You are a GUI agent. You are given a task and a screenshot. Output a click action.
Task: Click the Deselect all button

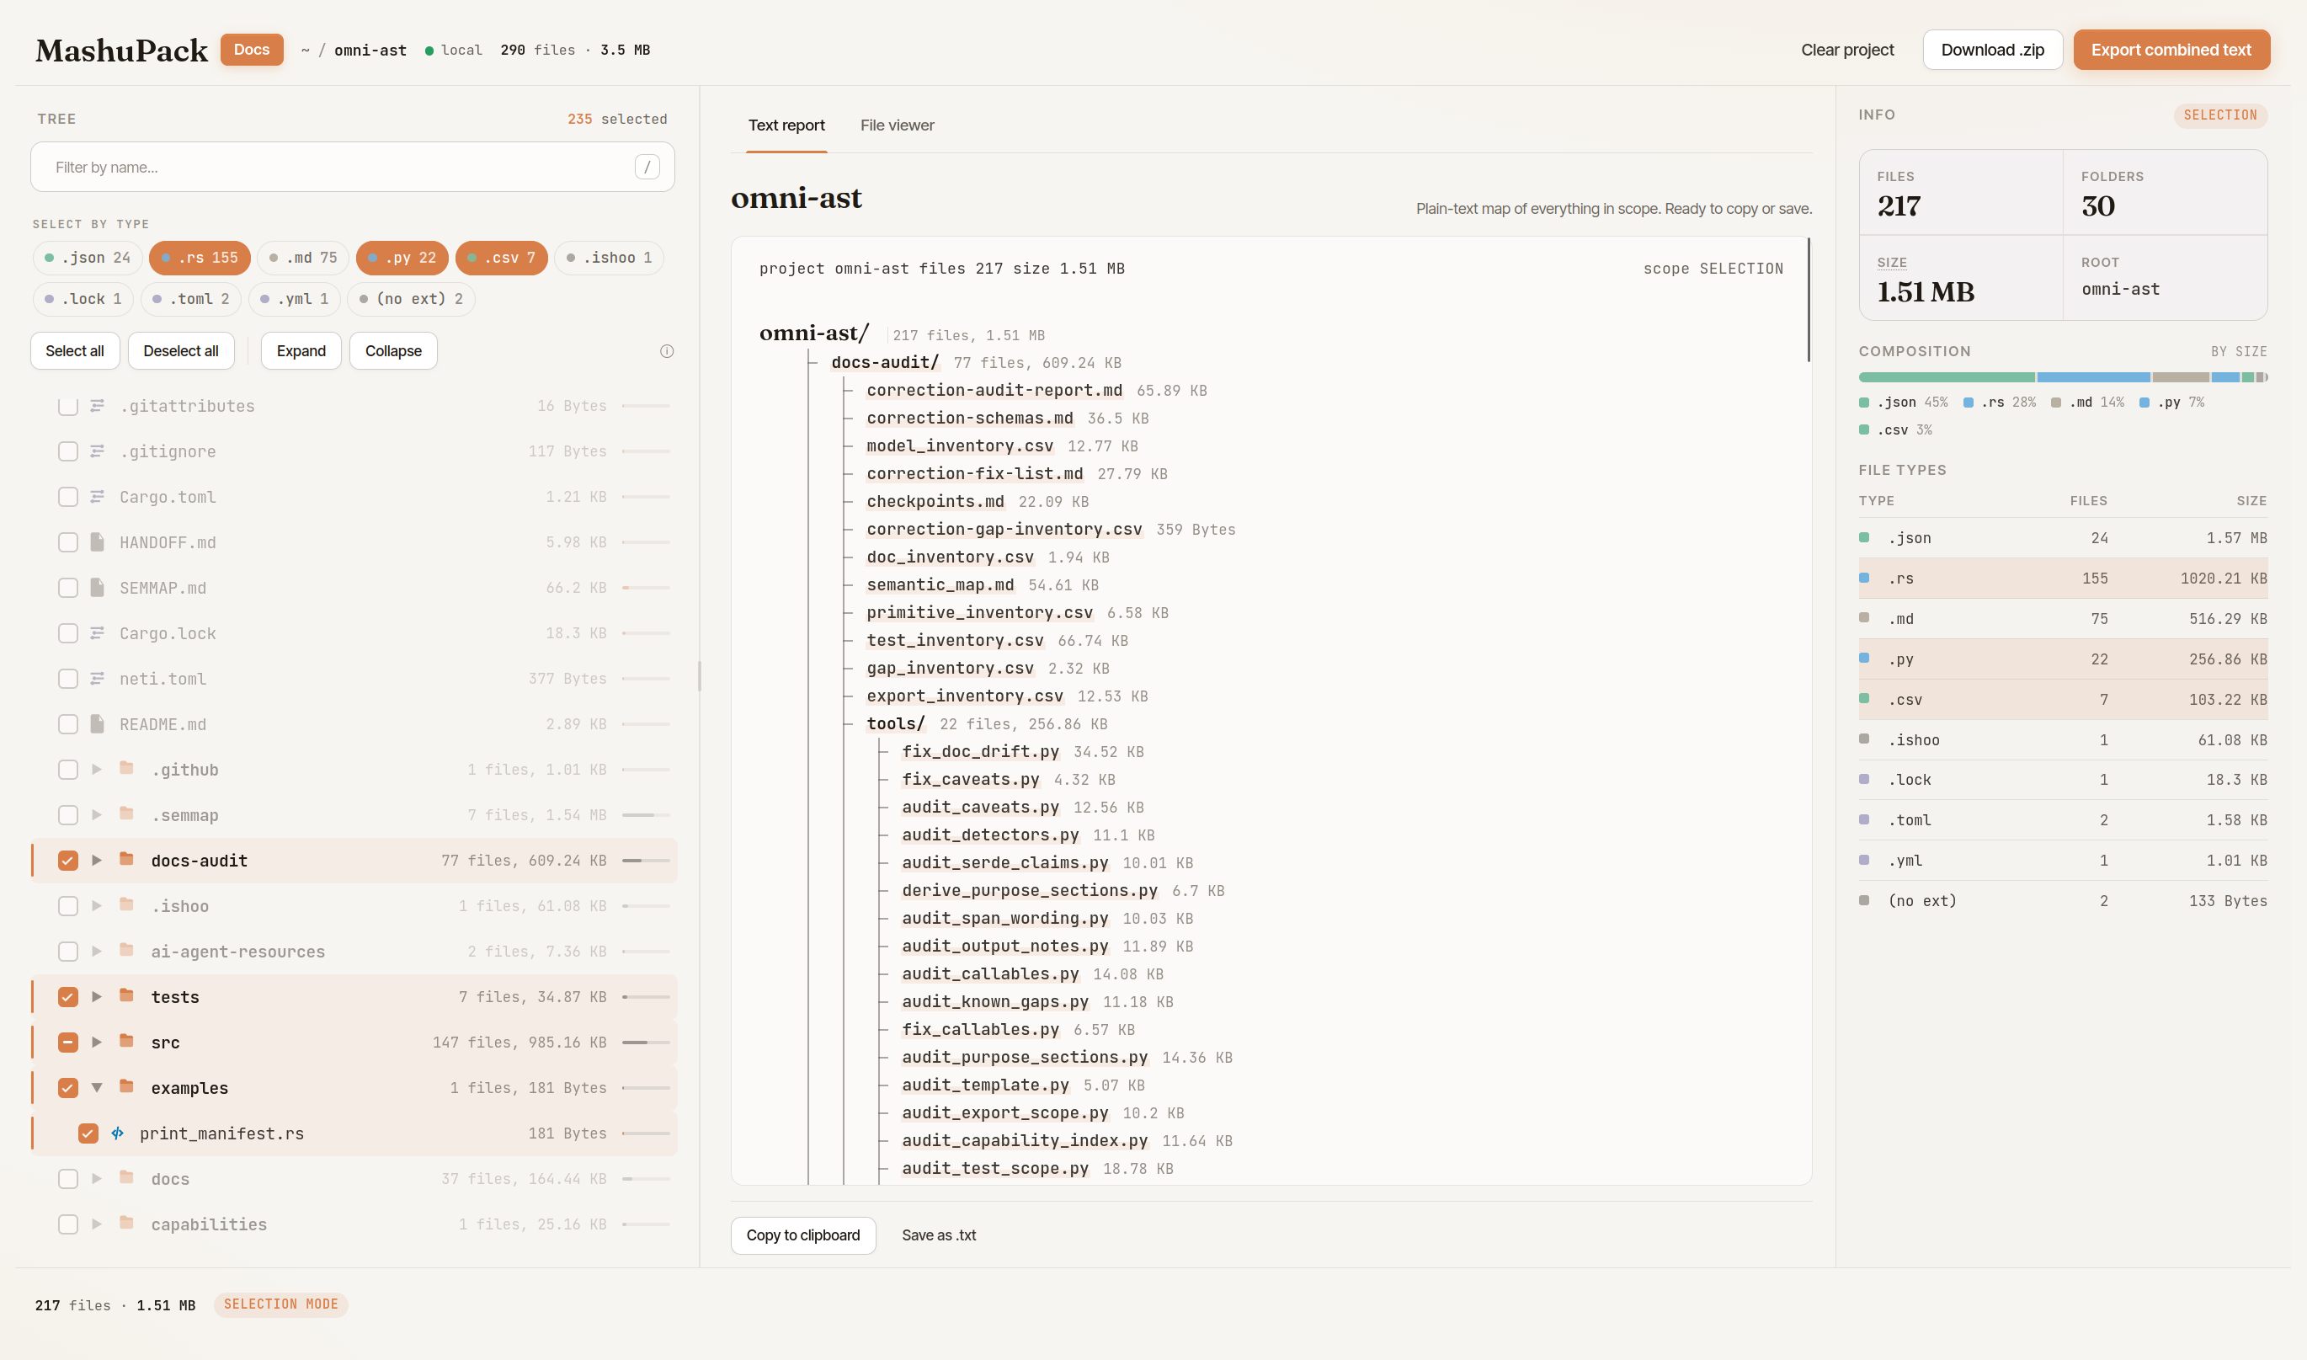point(180,351)
